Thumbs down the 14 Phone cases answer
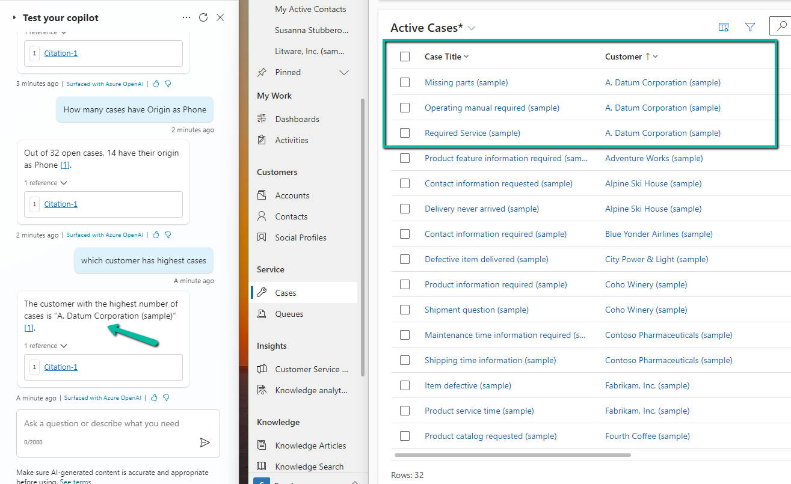Image resolution: width=791 pixels, height=484 pixels. pos(168,235)
